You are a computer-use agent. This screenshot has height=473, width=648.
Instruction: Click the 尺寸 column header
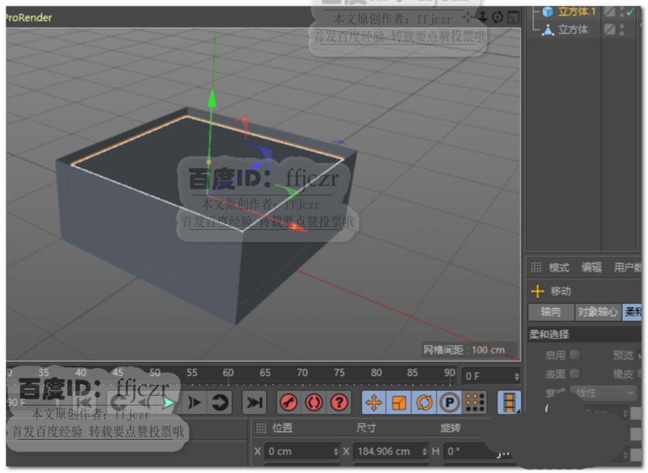pos(365,428)
